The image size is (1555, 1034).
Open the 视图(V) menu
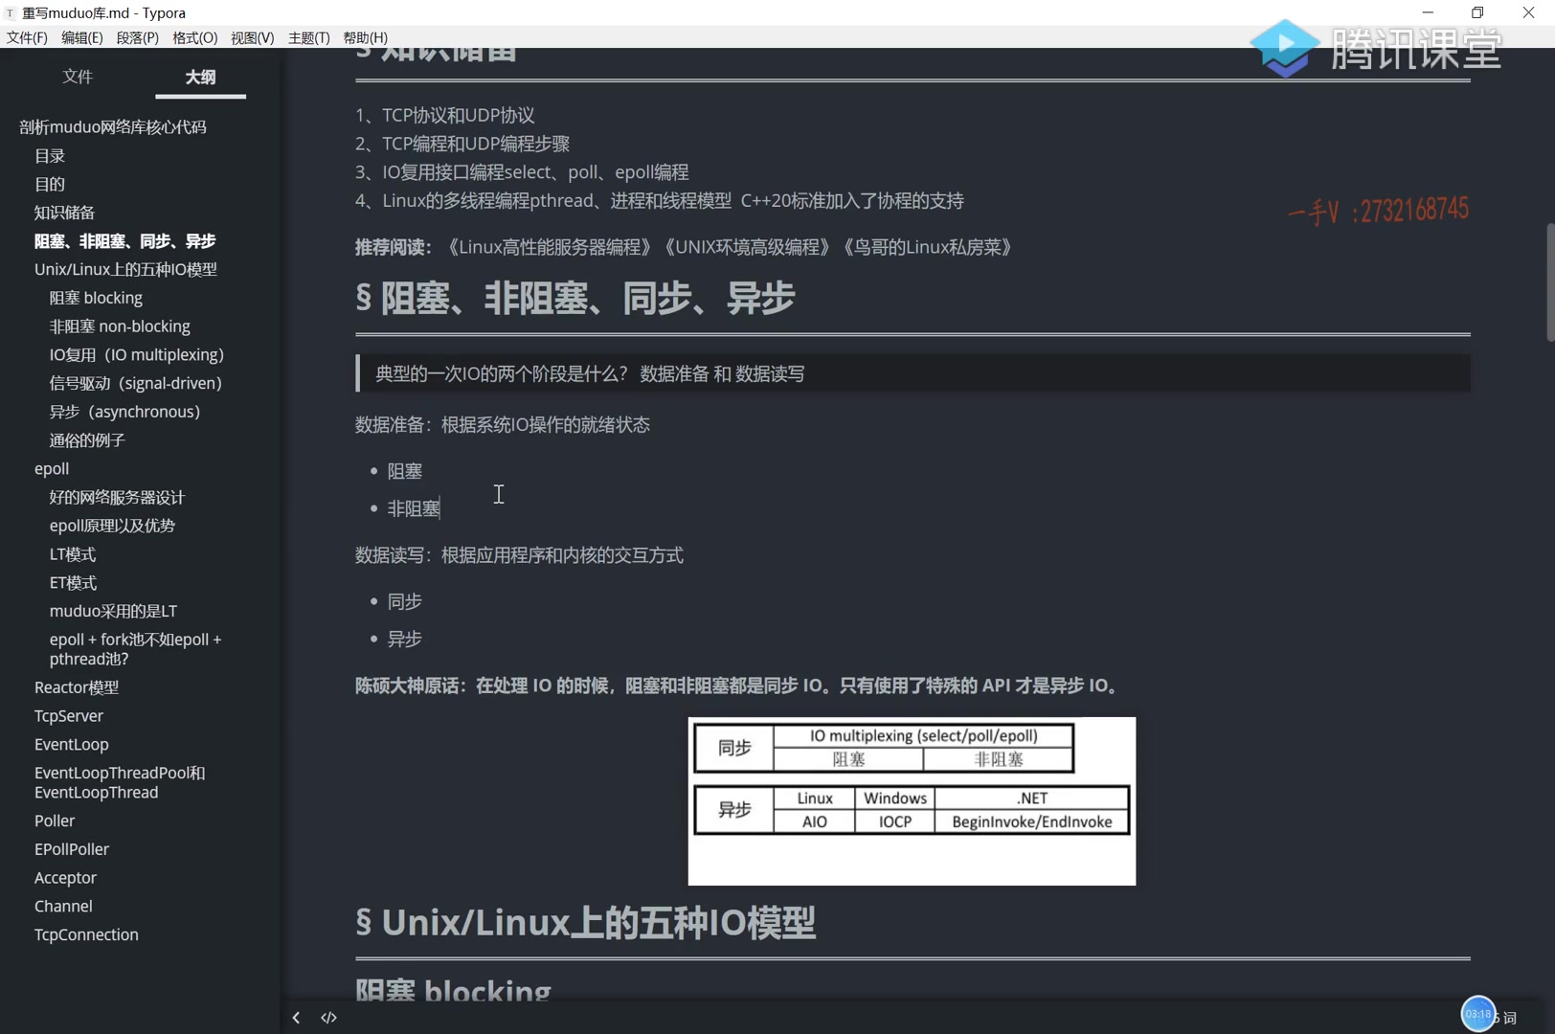tap(252, 37)
